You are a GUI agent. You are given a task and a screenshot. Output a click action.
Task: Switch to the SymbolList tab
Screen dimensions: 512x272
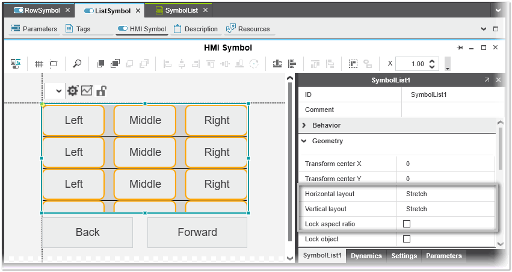pyautogui.click(x=182, y=10)
